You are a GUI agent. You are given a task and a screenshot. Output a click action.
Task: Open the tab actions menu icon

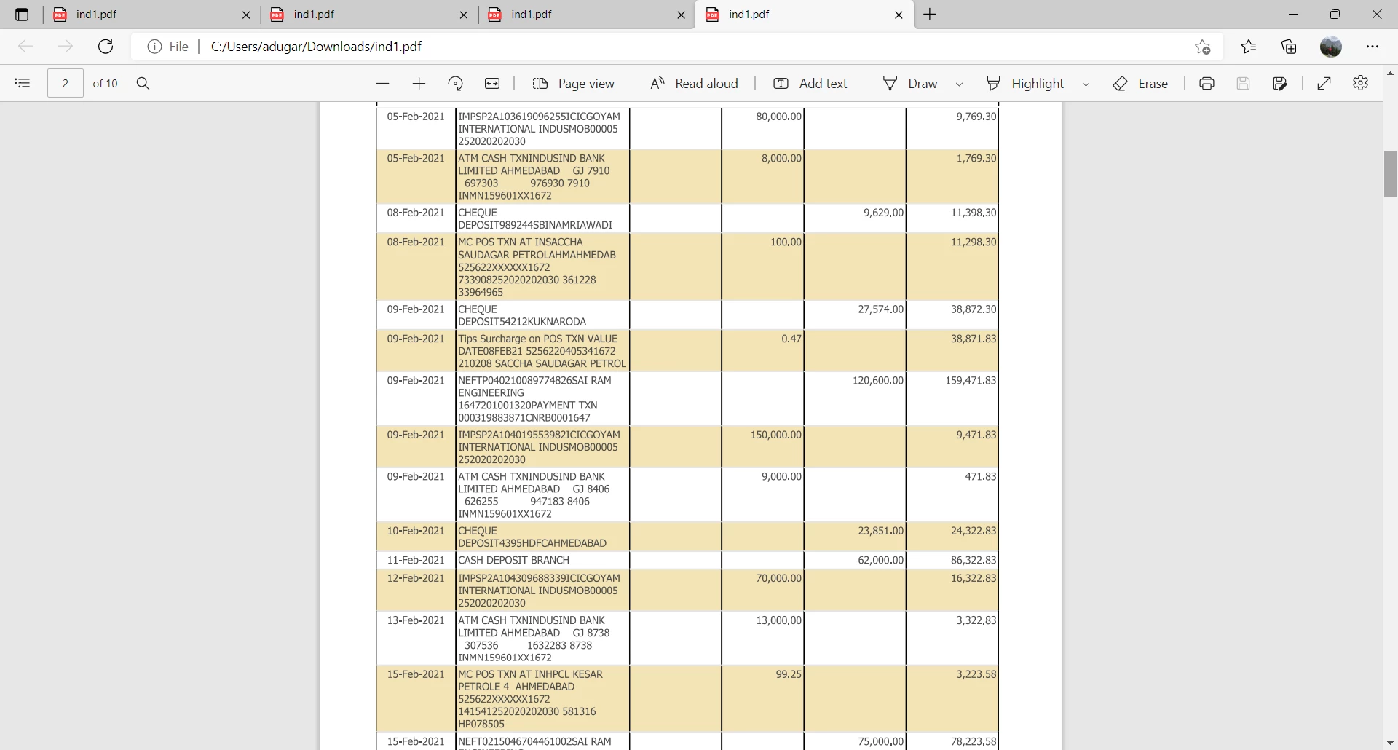[22, 15]
